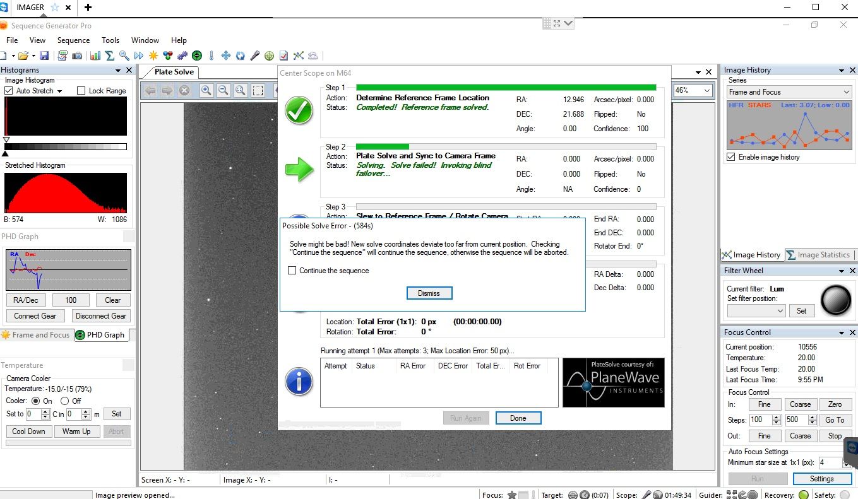This screenshot has height=499, width=858.
Task: Open the image histogram tool in the toolbar
Action: [95, 56]
